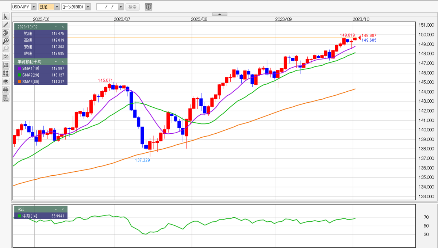Click the information circle button
The image size is (438, 248).
click(x=149, y=7)
